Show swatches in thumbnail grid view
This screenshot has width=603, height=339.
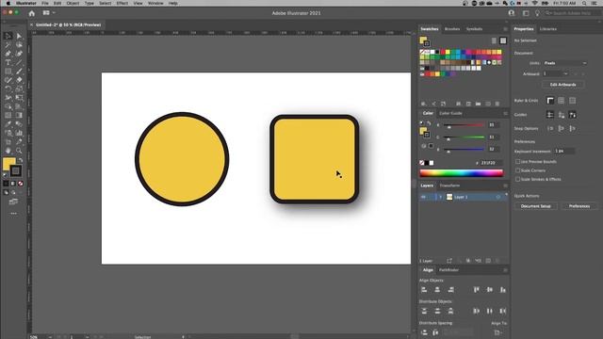pos(503,40)
